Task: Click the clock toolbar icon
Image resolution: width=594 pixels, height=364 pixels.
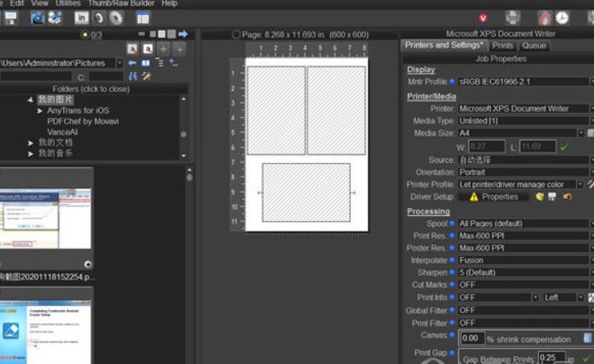Action: [562, 18]
